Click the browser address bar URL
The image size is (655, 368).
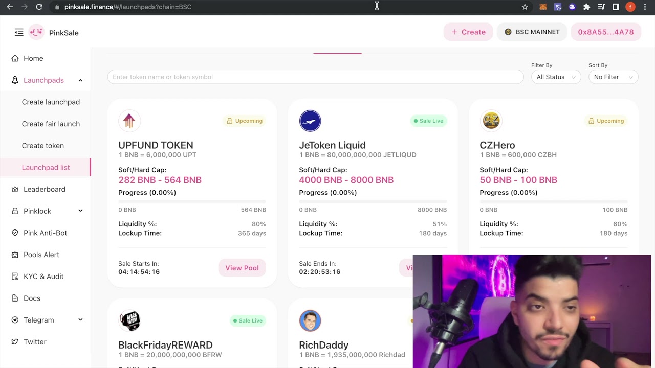pos(128,7)
